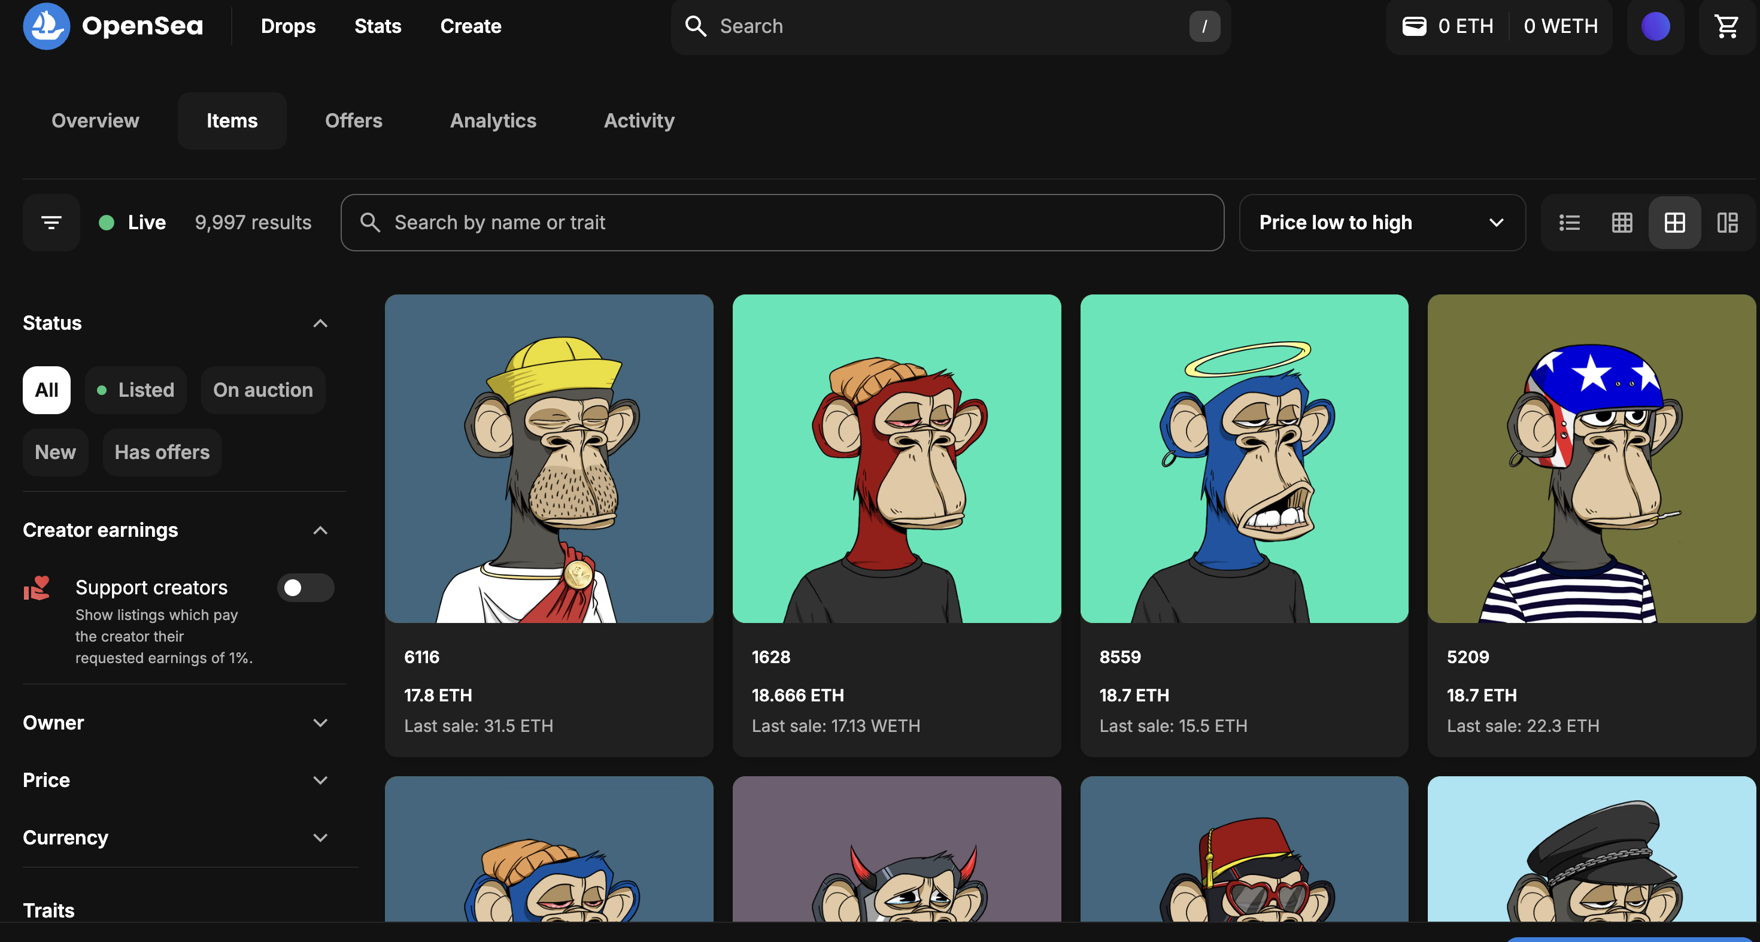The height and width of the screenshot is (942, 1760).
Task: Select the Items tab
Action: coord(232,121)
